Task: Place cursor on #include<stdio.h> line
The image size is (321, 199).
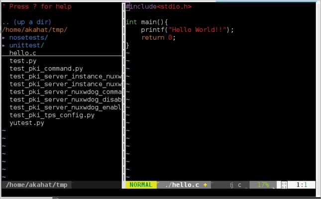Action: [x=159, y=6]
